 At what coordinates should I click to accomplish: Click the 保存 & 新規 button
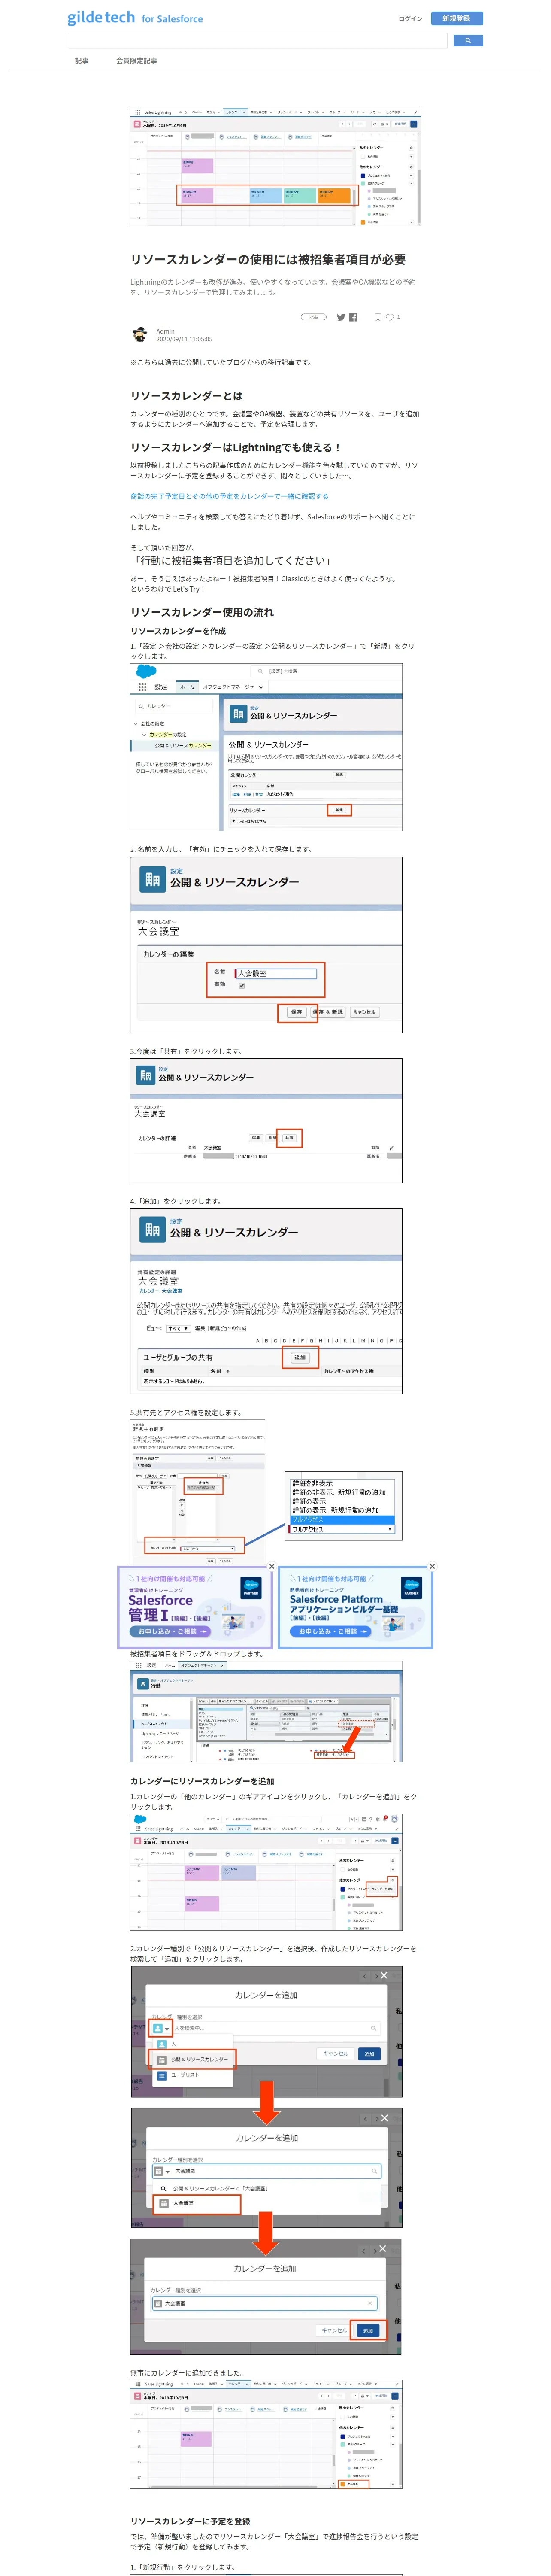[x=328, y=1012]
